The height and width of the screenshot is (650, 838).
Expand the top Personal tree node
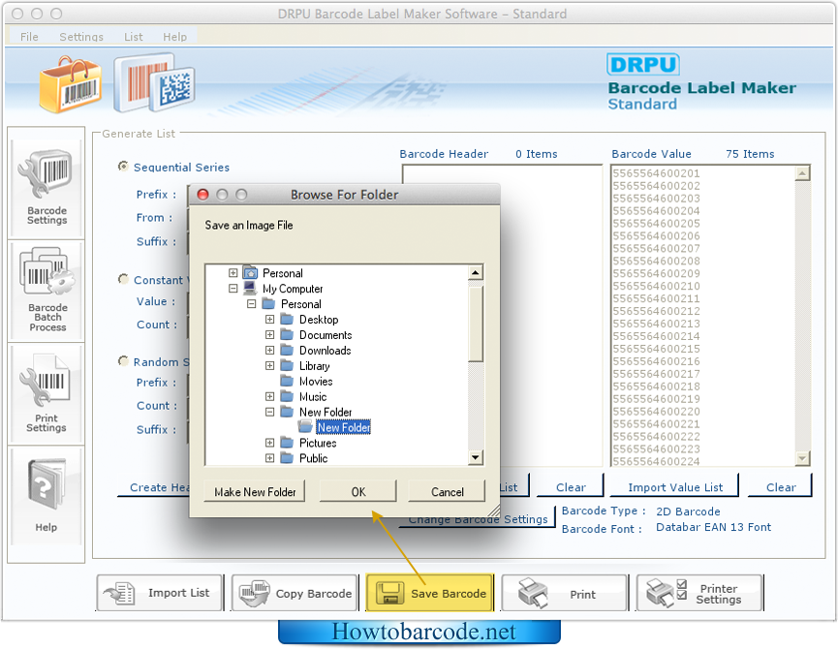click(233, 272)
